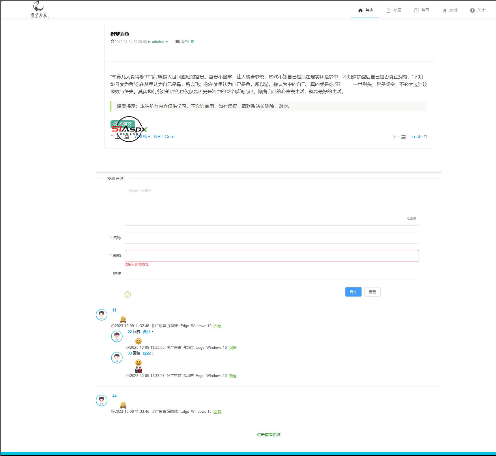Click the 链接 link input field
The width and height of the screenshot is (496, 456).
click(x=272, y=274)
